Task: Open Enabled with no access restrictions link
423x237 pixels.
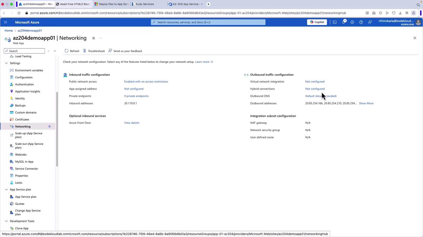Action: (x=146, y=82)
